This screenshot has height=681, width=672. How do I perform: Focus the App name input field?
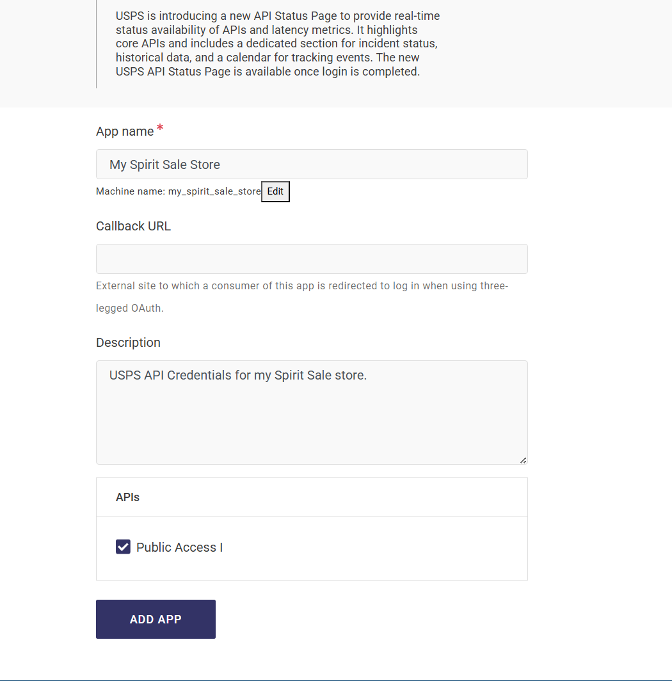312,164
